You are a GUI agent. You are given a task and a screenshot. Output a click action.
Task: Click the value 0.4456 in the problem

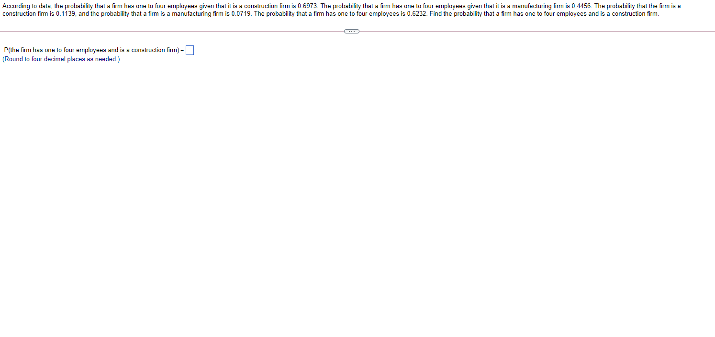tap(581, 6)
